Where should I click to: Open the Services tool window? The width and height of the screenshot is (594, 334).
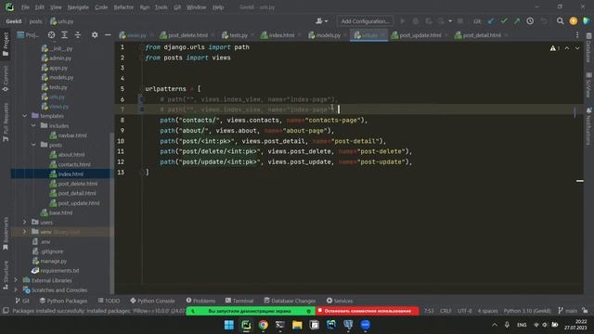coord(340,301)
